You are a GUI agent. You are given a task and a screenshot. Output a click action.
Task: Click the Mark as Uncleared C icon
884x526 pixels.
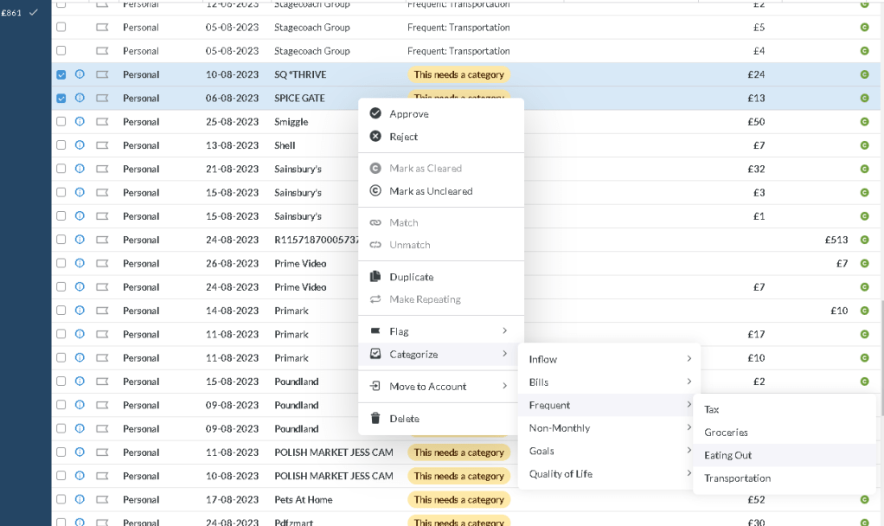[375, 190]
